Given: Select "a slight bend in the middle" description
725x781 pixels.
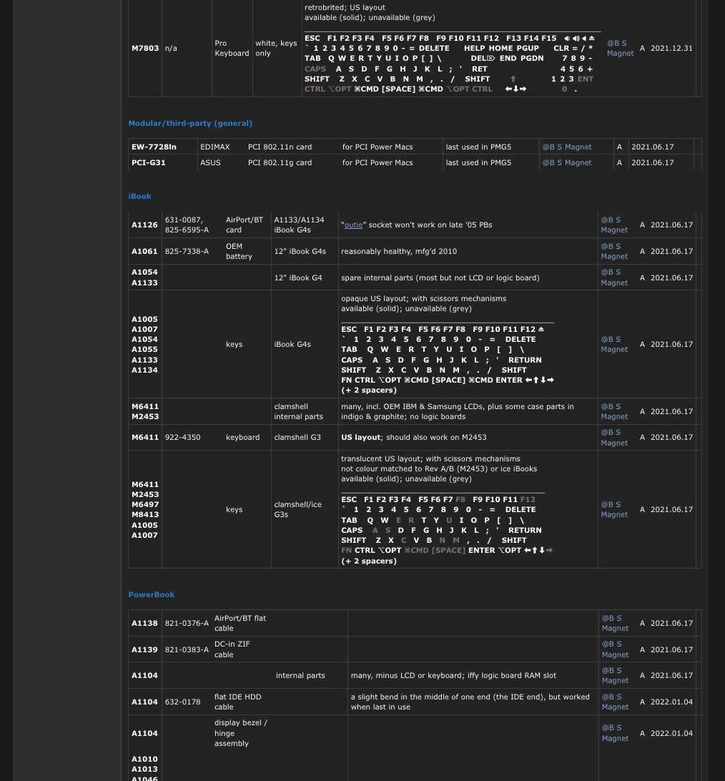Looking at the screenshot, I should 470,702.
